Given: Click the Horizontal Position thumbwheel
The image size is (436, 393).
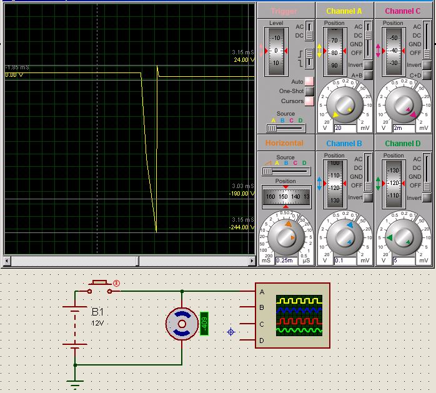Looking at the screenshot, I should (285, 196).
